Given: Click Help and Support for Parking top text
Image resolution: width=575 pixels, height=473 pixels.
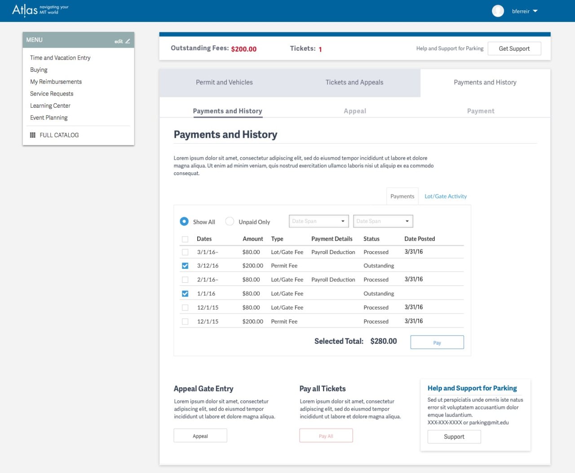Looking at the screenshot, I should pos(450,48).
